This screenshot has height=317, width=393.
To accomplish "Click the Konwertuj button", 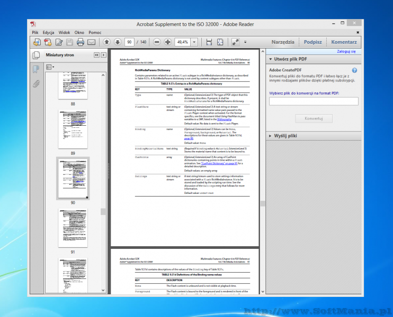I will point(314,118).
